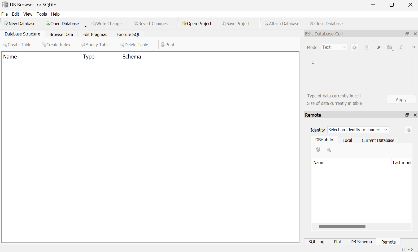Toggle word wrap in cell editor

click(378, 47)
